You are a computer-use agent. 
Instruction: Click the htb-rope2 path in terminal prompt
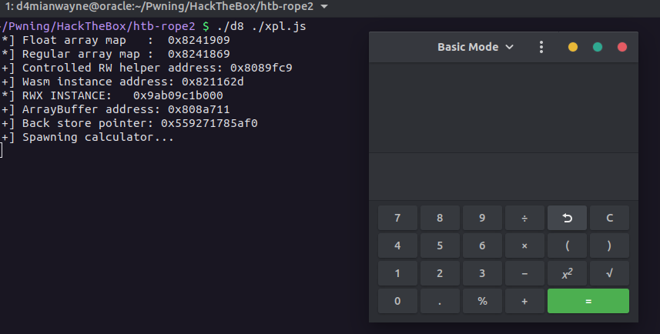(164, 26)
